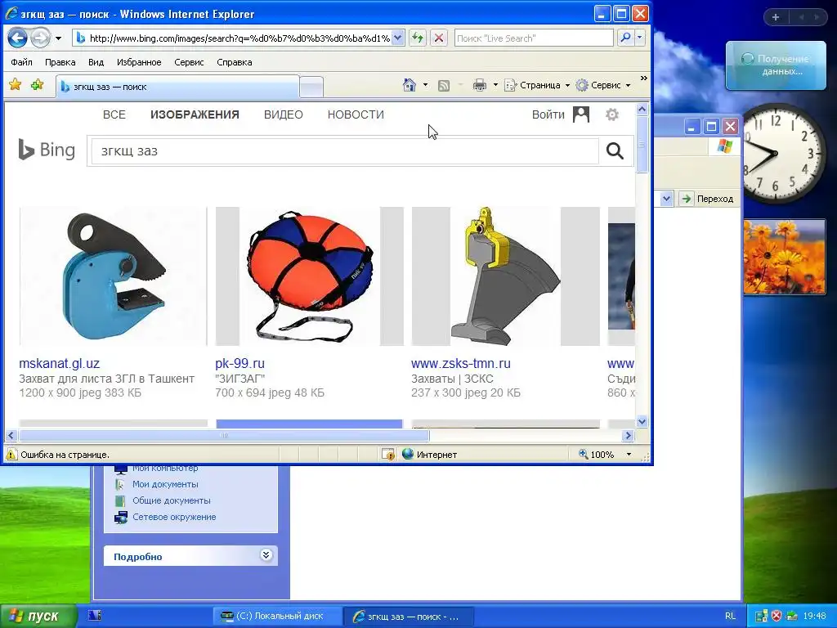This screenshot has height=628, width=837.
Task: Open Сетевое окружение in Explorer window
Action: point(174,517)
